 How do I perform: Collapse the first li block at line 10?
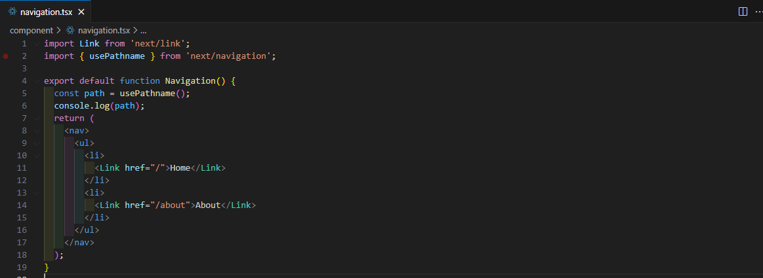[36, 156]
